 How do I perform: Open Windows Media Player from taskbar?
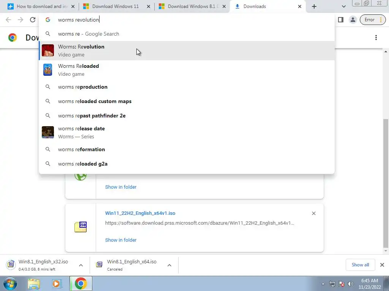coord(57,283)
